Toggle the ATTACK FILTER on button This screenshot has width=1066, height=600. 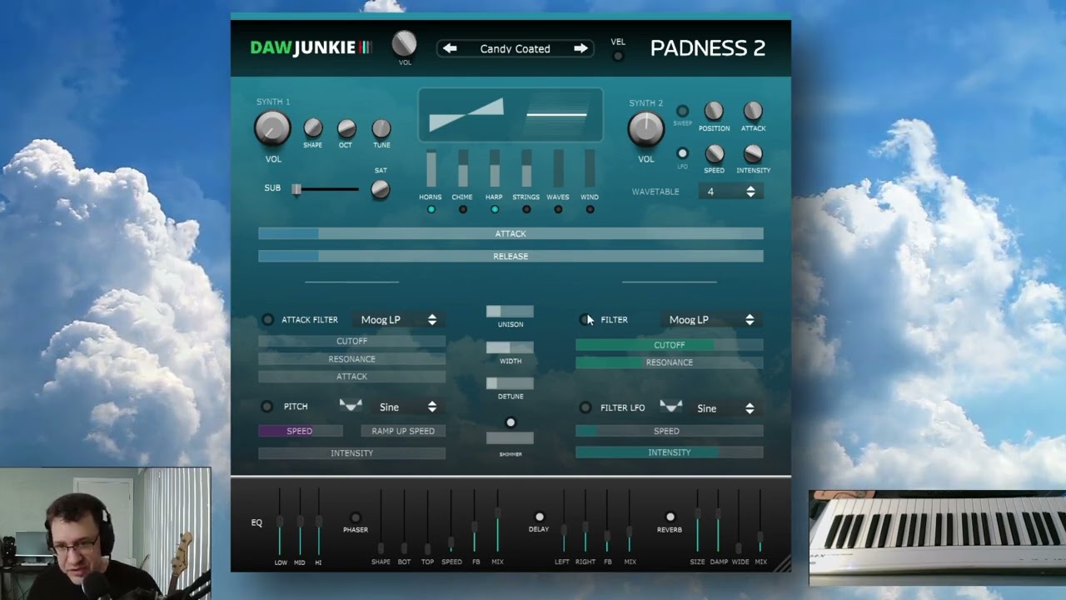(267, 319)
